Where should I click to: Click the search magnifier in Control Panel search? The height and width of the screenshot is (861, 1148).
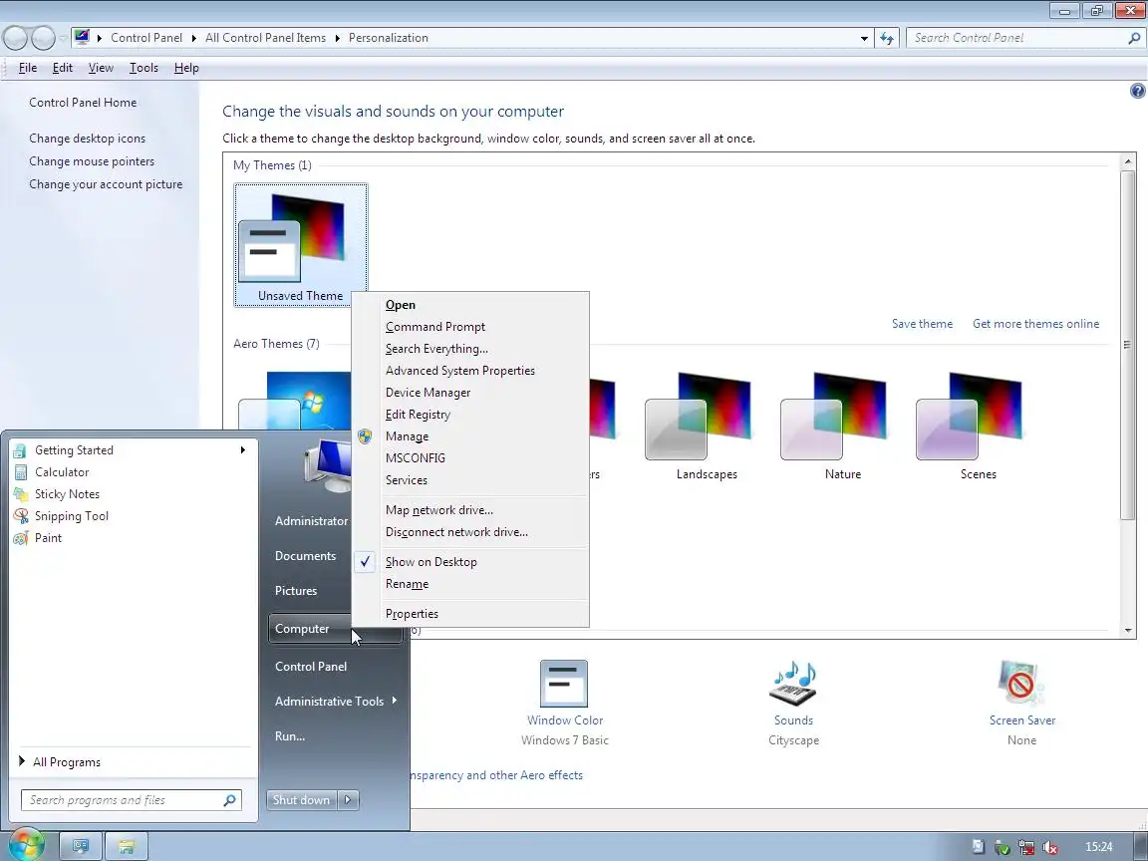tap(1134, 38)
